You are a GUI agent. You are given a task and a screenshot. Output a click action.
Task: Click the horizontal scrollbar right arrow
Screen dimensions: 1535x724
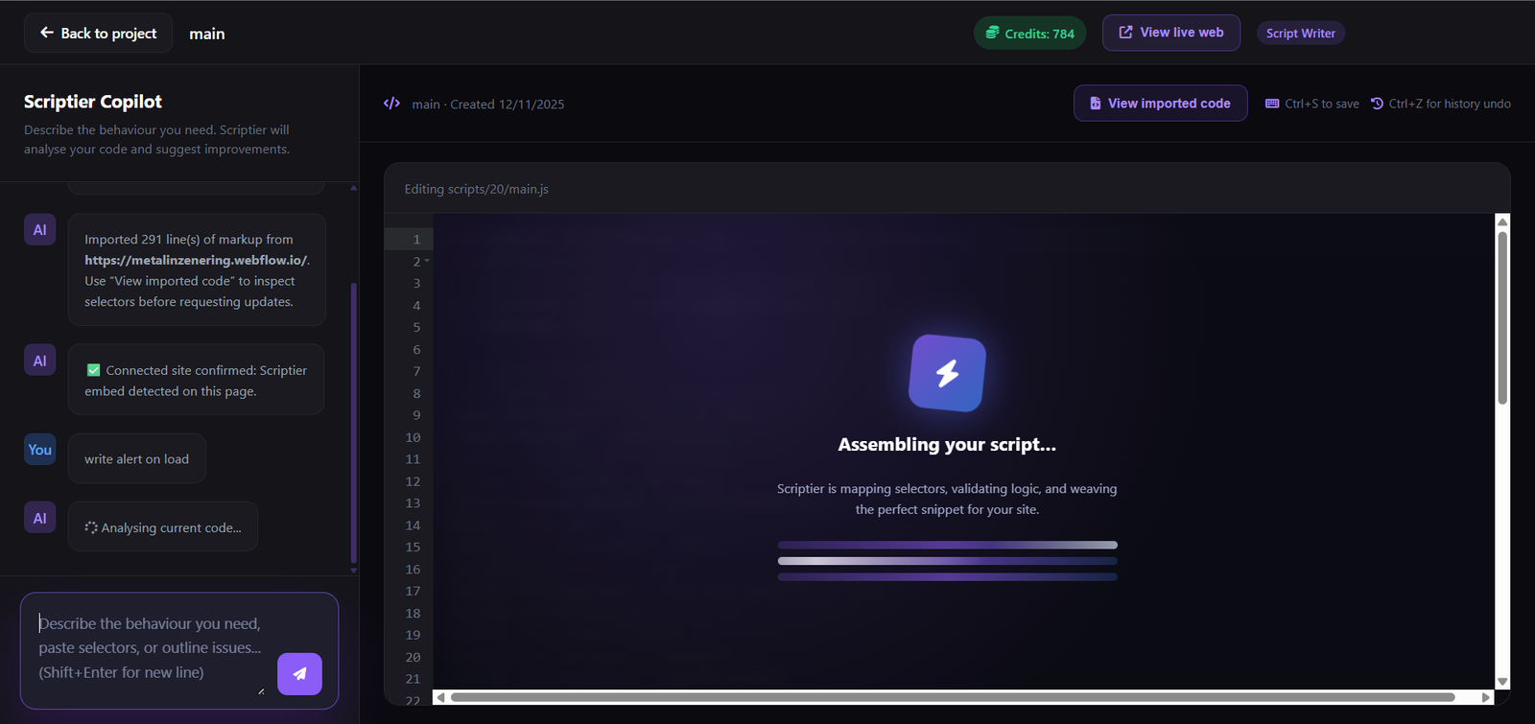point(1485,697)
